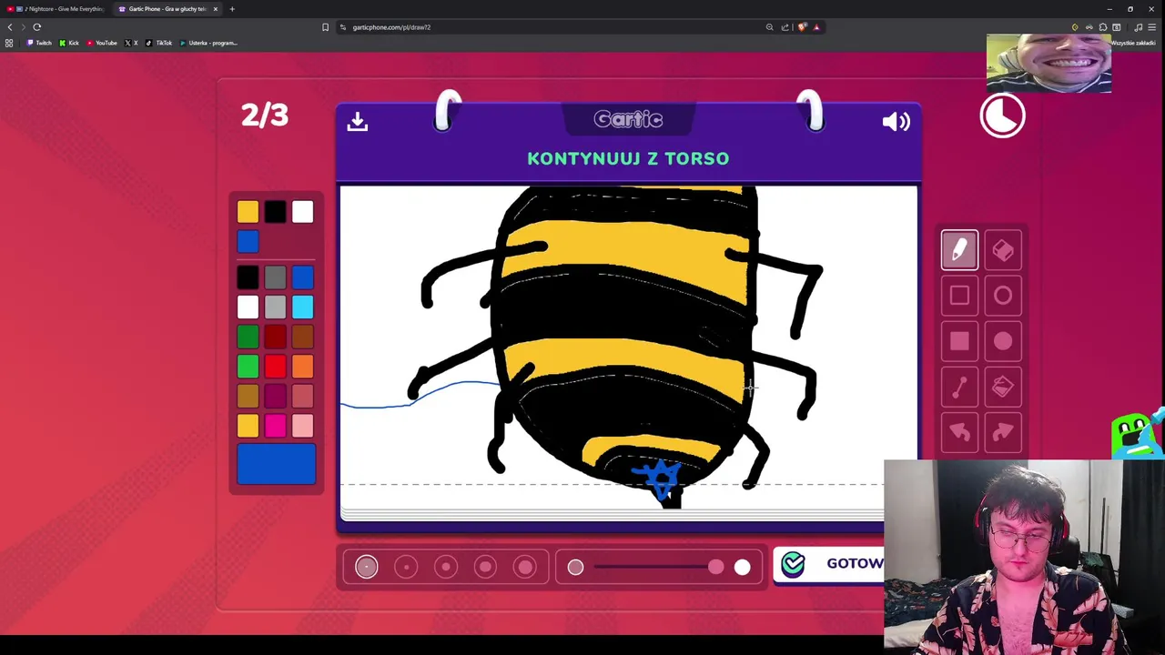
Task: Bookmark this page via bookmark icon
Action: point(325,27)
